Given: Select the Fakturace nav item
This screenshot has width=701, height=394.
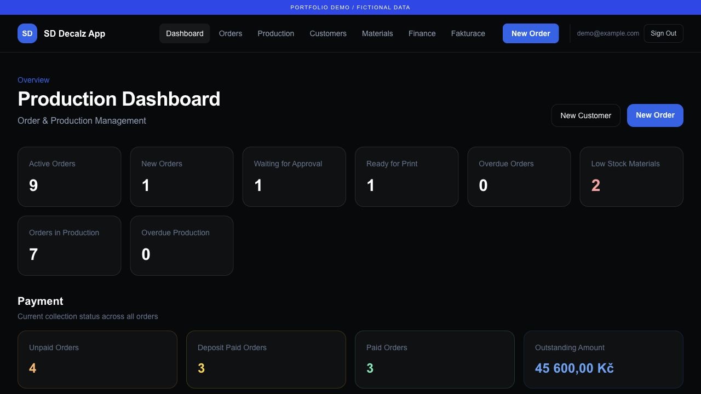Looking at the screenshot, I should 468,33.
